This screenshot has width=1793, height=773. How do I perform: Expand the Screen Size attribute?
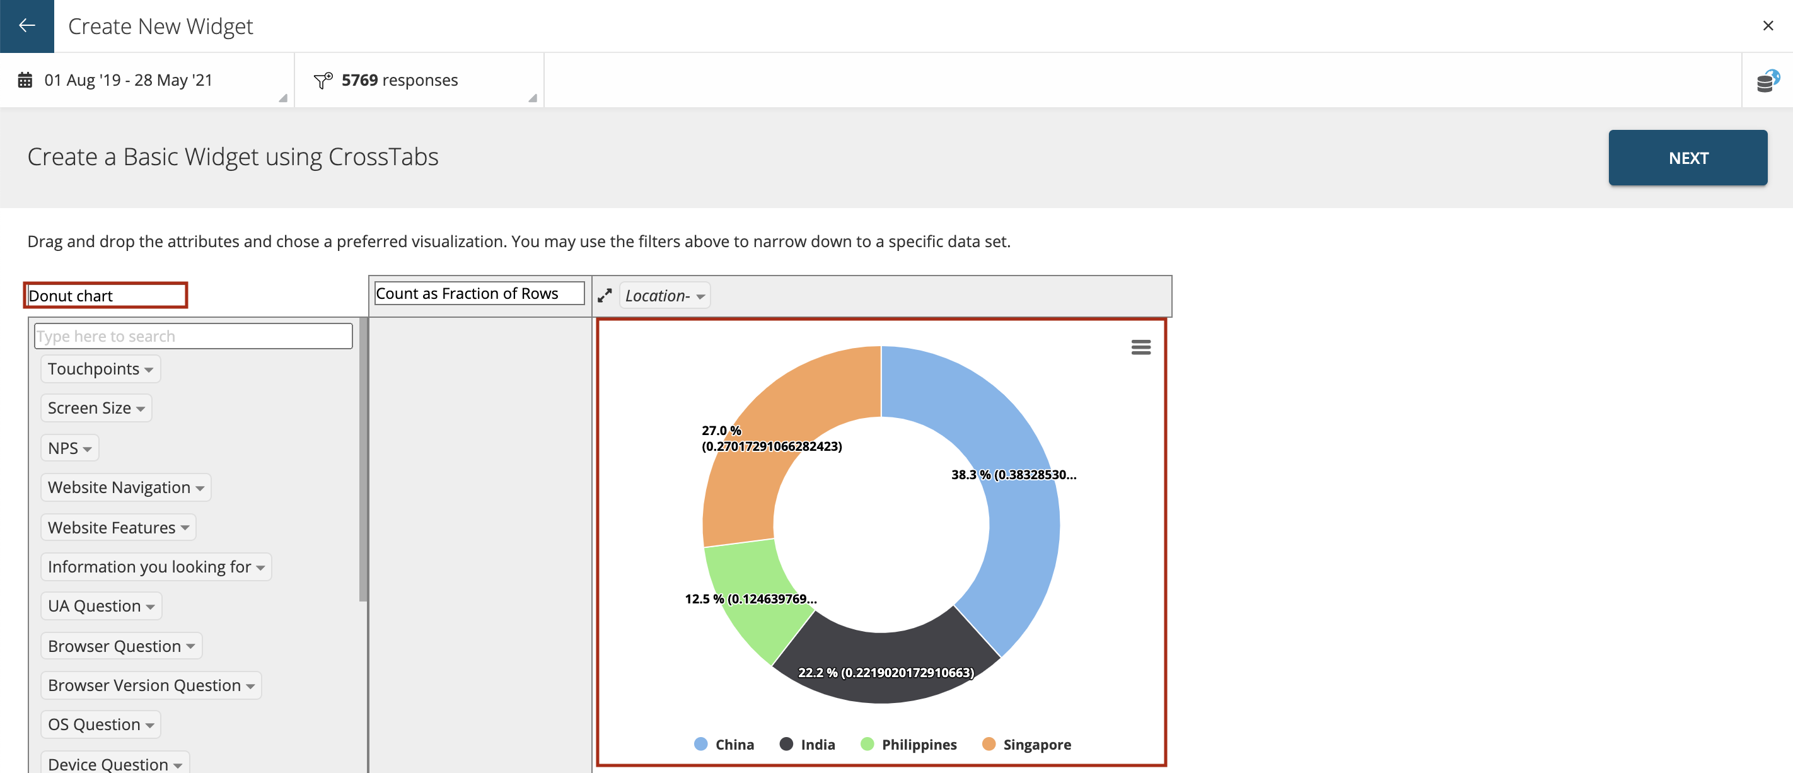(96, 408)
